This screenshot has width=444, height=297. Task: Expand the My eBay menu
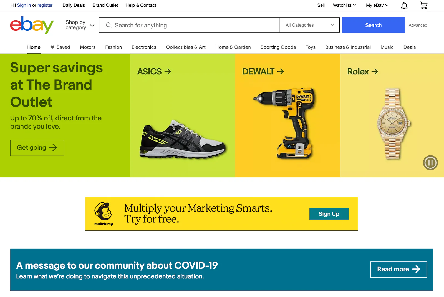coord(377,5)
